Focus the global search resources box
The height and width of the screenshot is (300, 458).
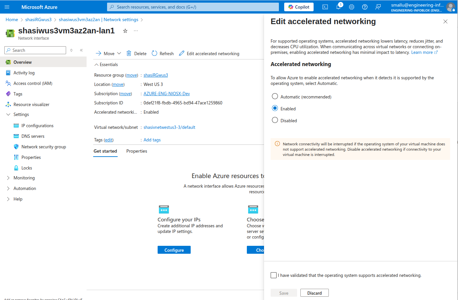tap(193, 7)
